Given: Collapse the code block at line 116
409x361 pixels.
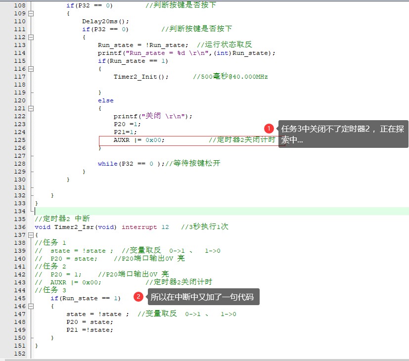Looking at the screenshot, I should click(x=31, y=69).
